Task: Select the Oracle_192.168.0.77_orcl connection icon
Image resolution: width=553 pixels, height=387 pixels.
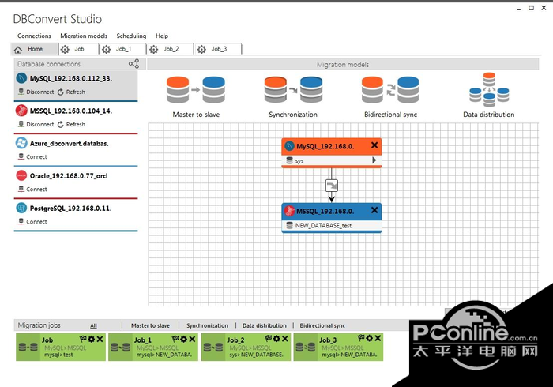Action: tap(21, 175)
